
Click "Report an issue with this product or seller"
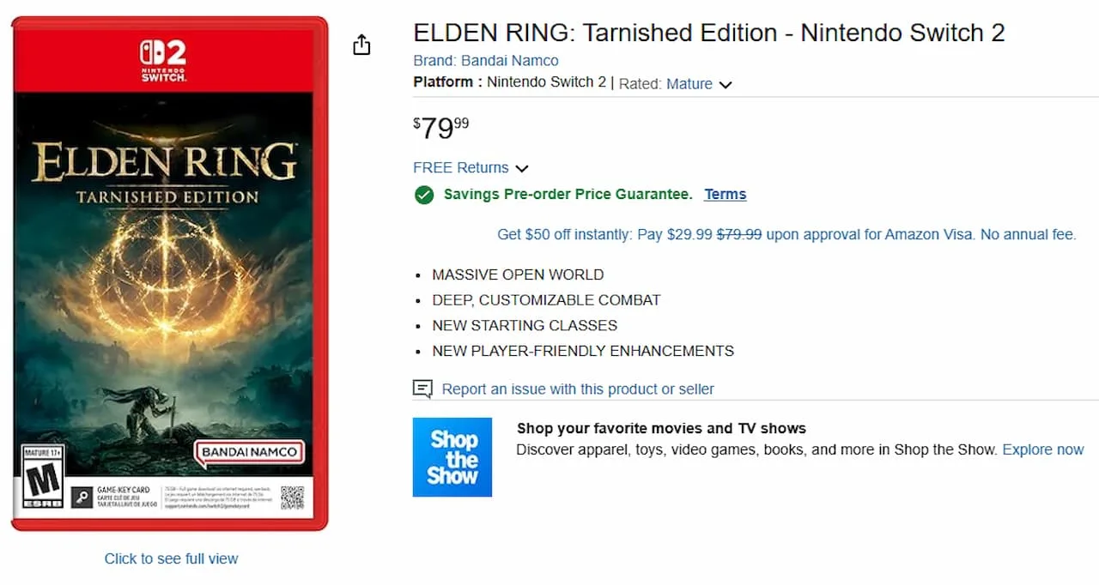[577, 389]
